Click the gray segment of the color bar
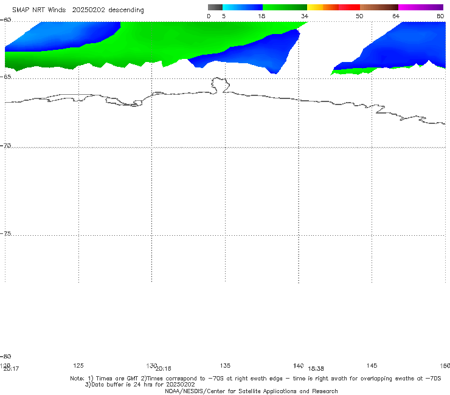The width and height of the screenshot is (450, 395). 215,7
